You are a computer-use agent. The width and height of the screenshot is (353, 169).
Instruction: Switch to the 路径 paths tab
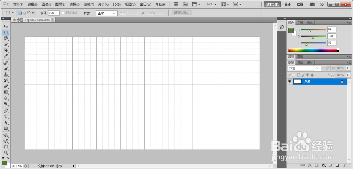[x=310, y=62]
